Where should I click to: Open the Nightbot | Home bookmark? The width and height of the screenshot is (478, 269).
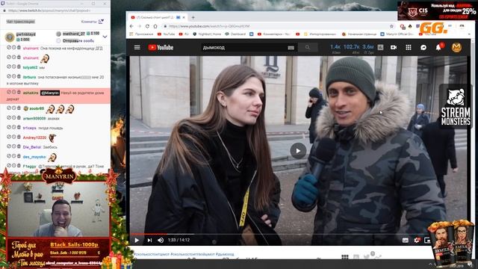pyautogui.click(x=208, y=34)
